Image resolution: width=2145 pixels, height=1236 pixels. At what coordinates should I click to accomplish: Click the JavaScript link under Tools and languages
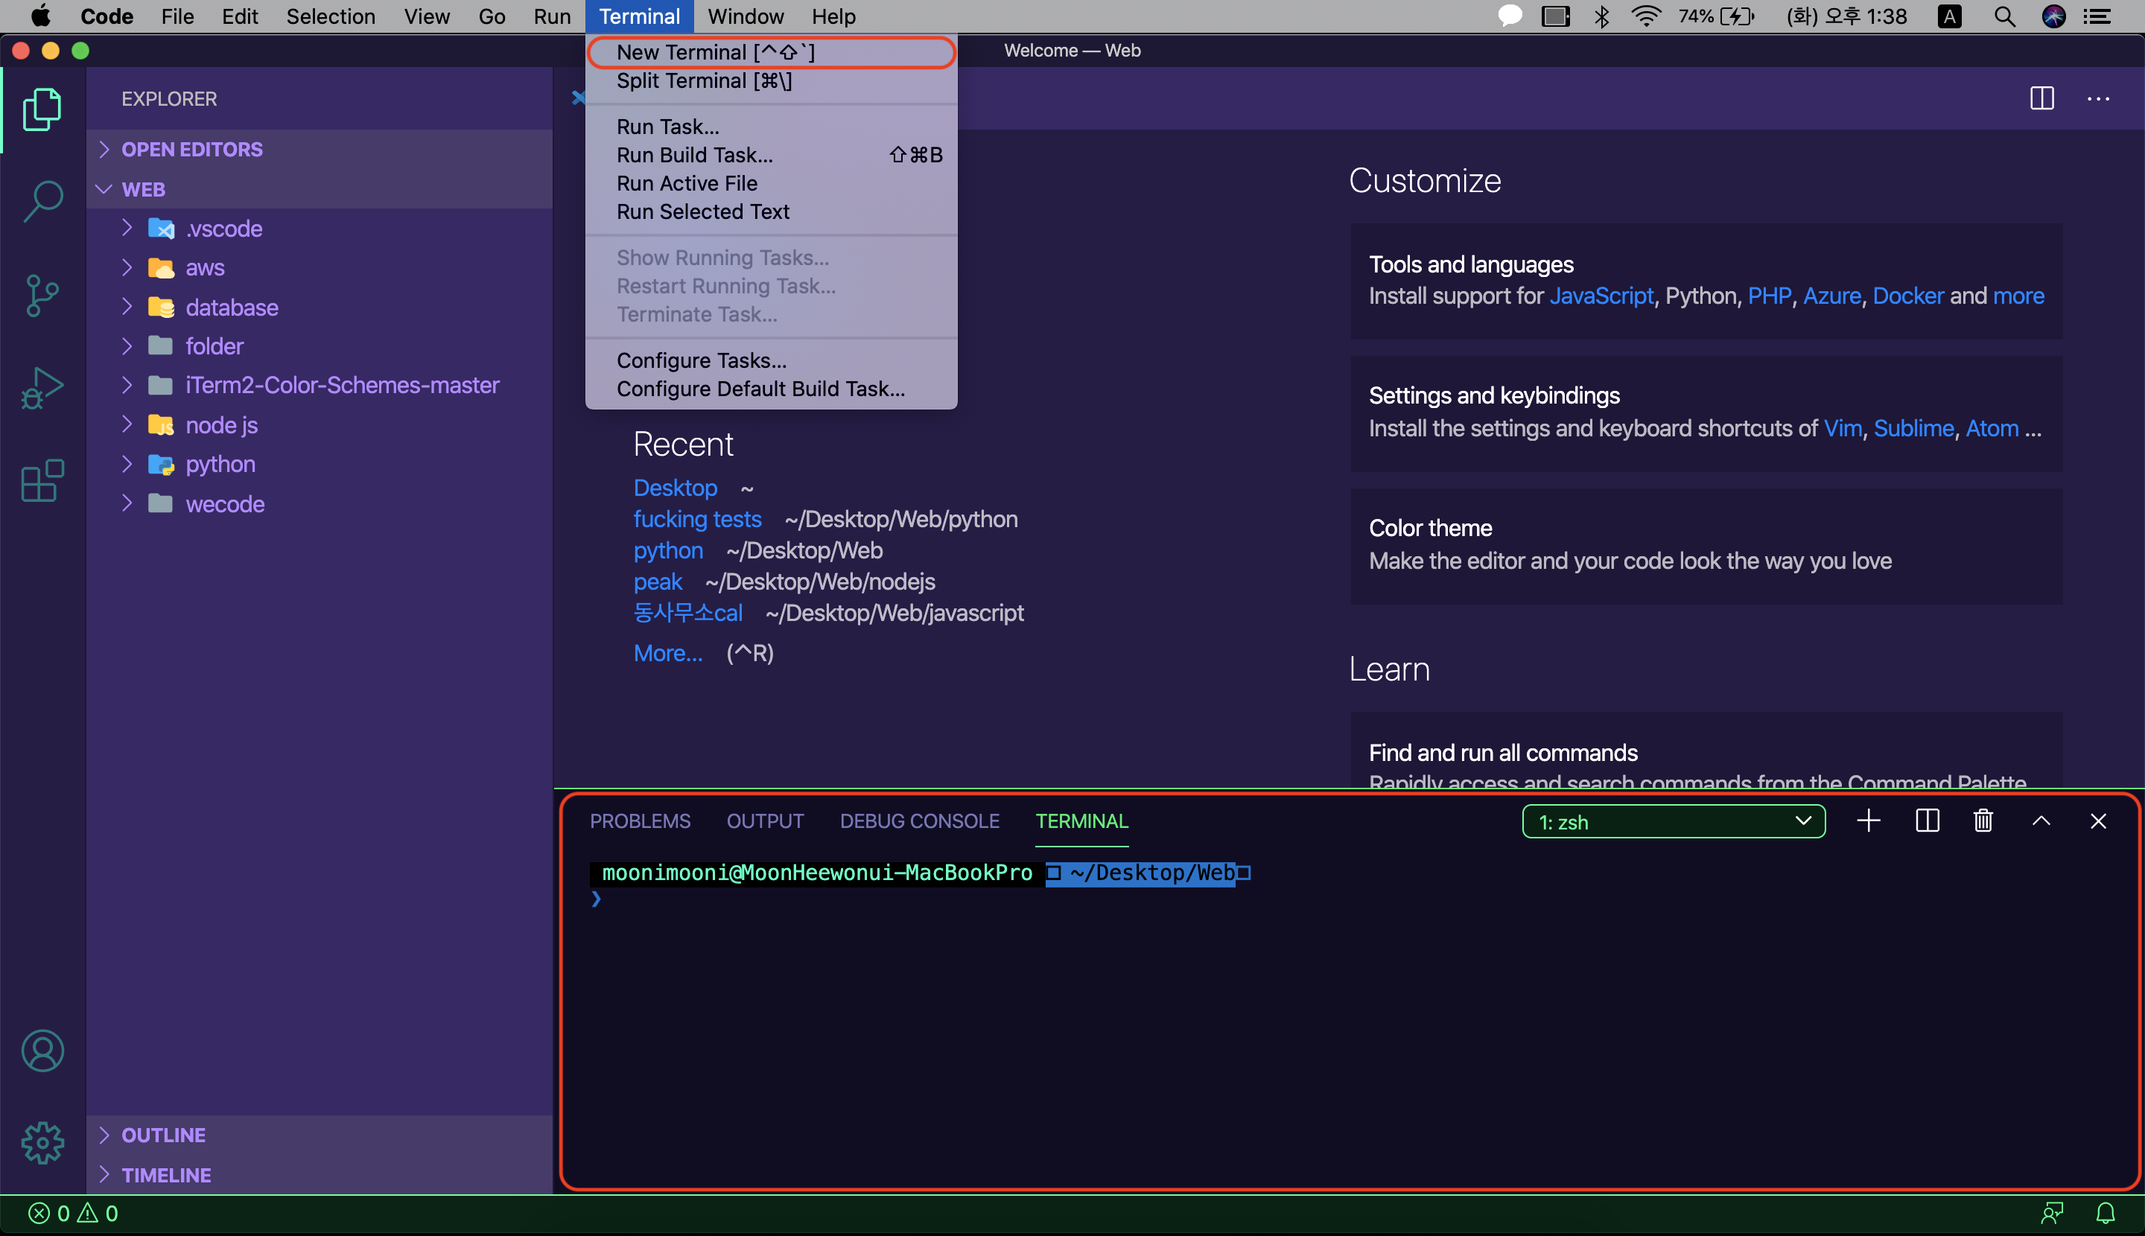pos(1601,296)
